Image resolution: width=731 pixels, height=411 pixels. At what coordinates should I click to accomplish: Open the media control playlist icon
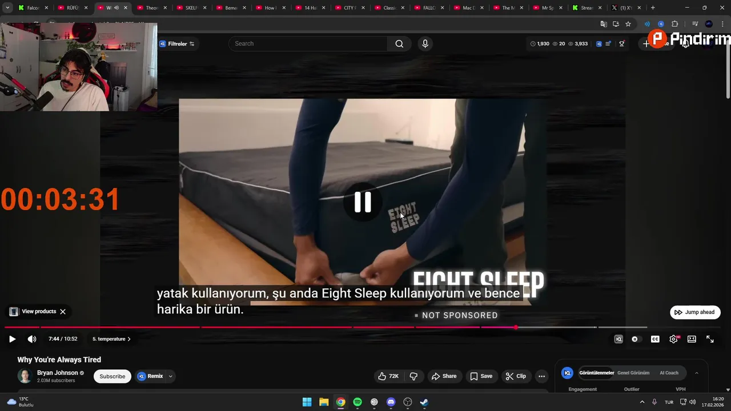click(695, 24)
